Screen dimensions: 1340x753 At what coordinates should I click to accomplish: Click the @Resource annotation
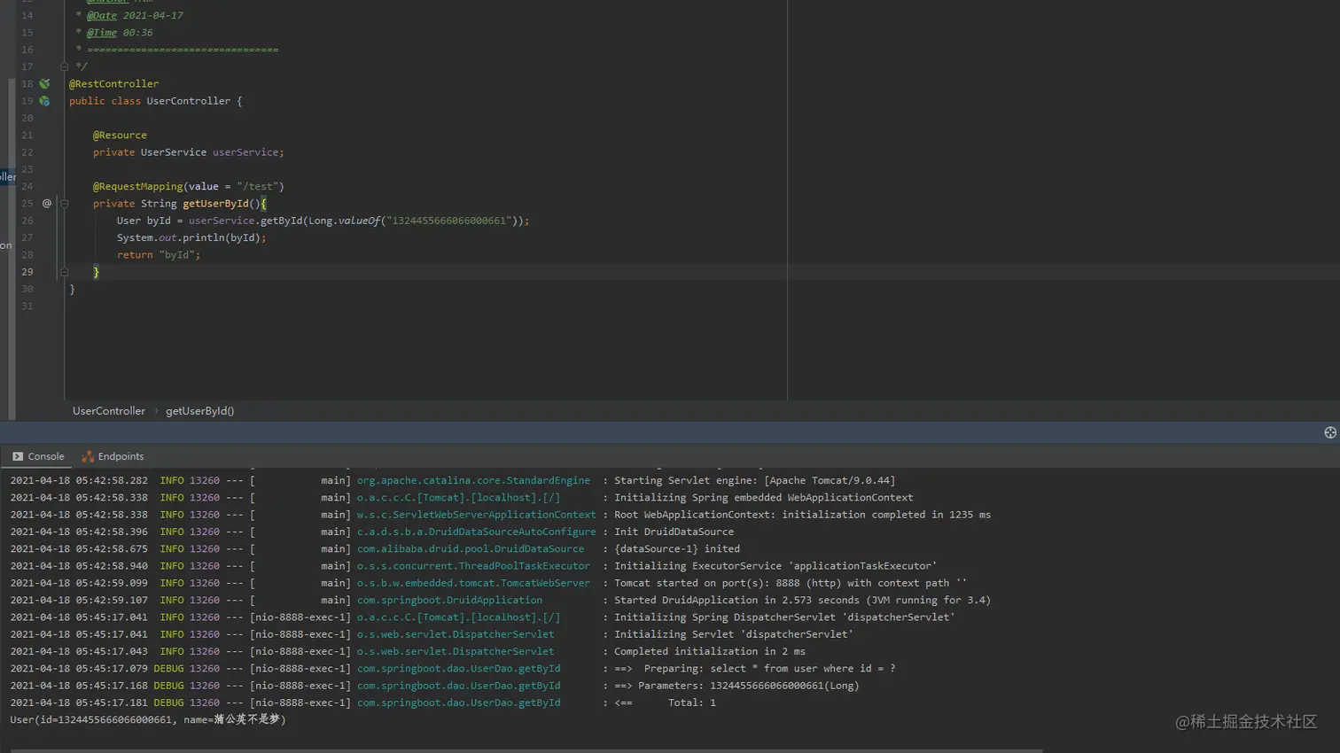[120, 136]
